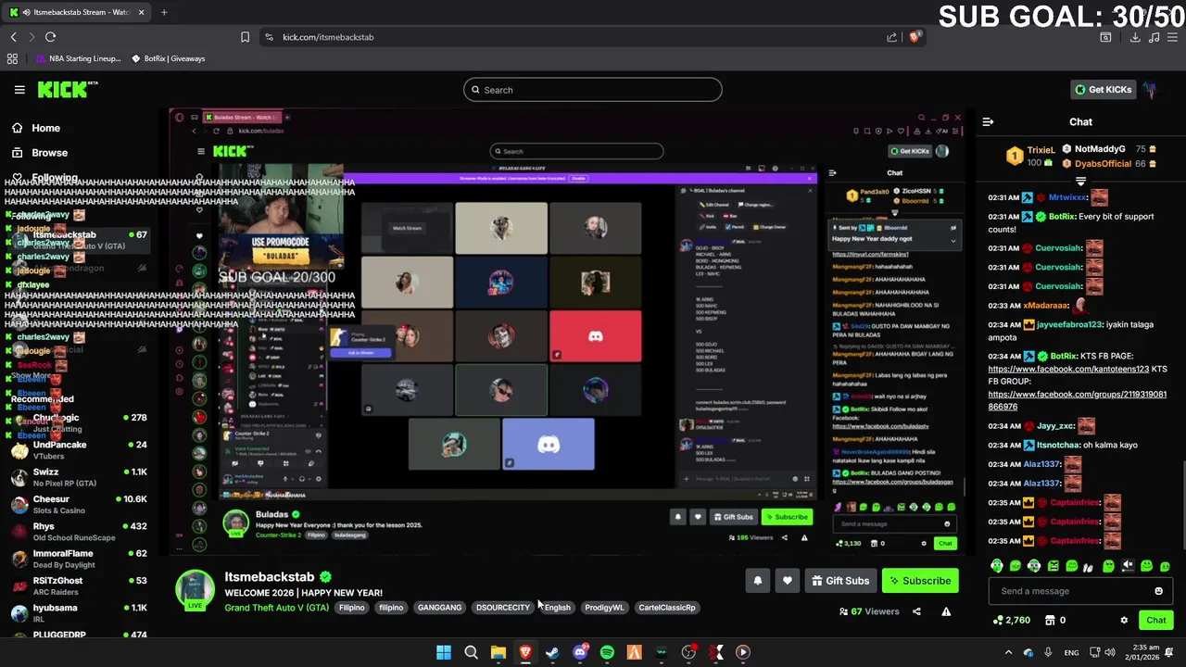
Task: Select the CartelClassicRp tag
Action: pos(666,608)
